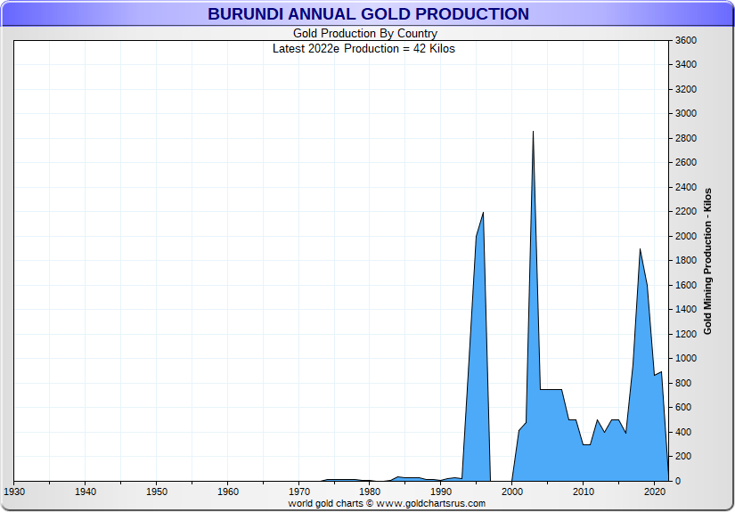Screen dimensions: 735x512
Task: Click 'Latest 2022e Production = 42 Kilos' text
Action: pos(363,49)
